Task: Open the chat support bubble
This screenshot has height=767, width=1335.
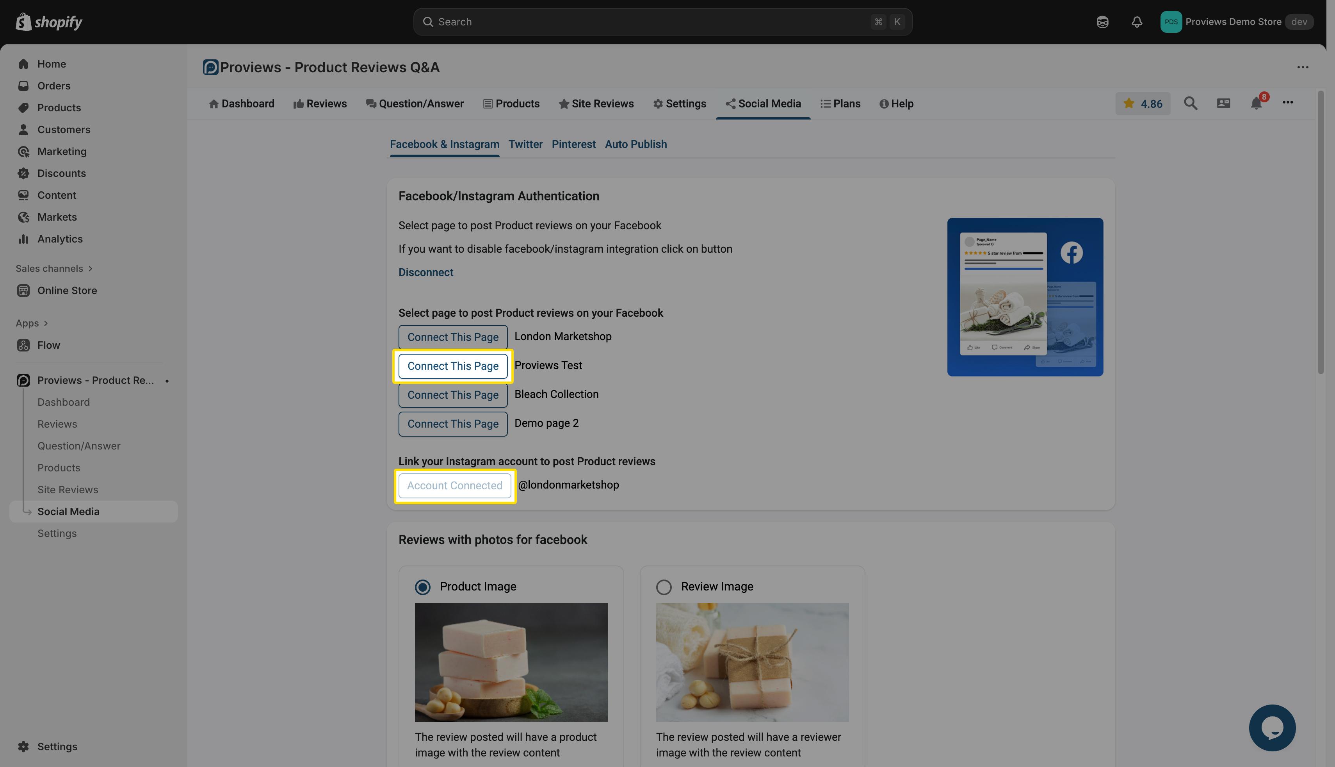Action: 1272,728
